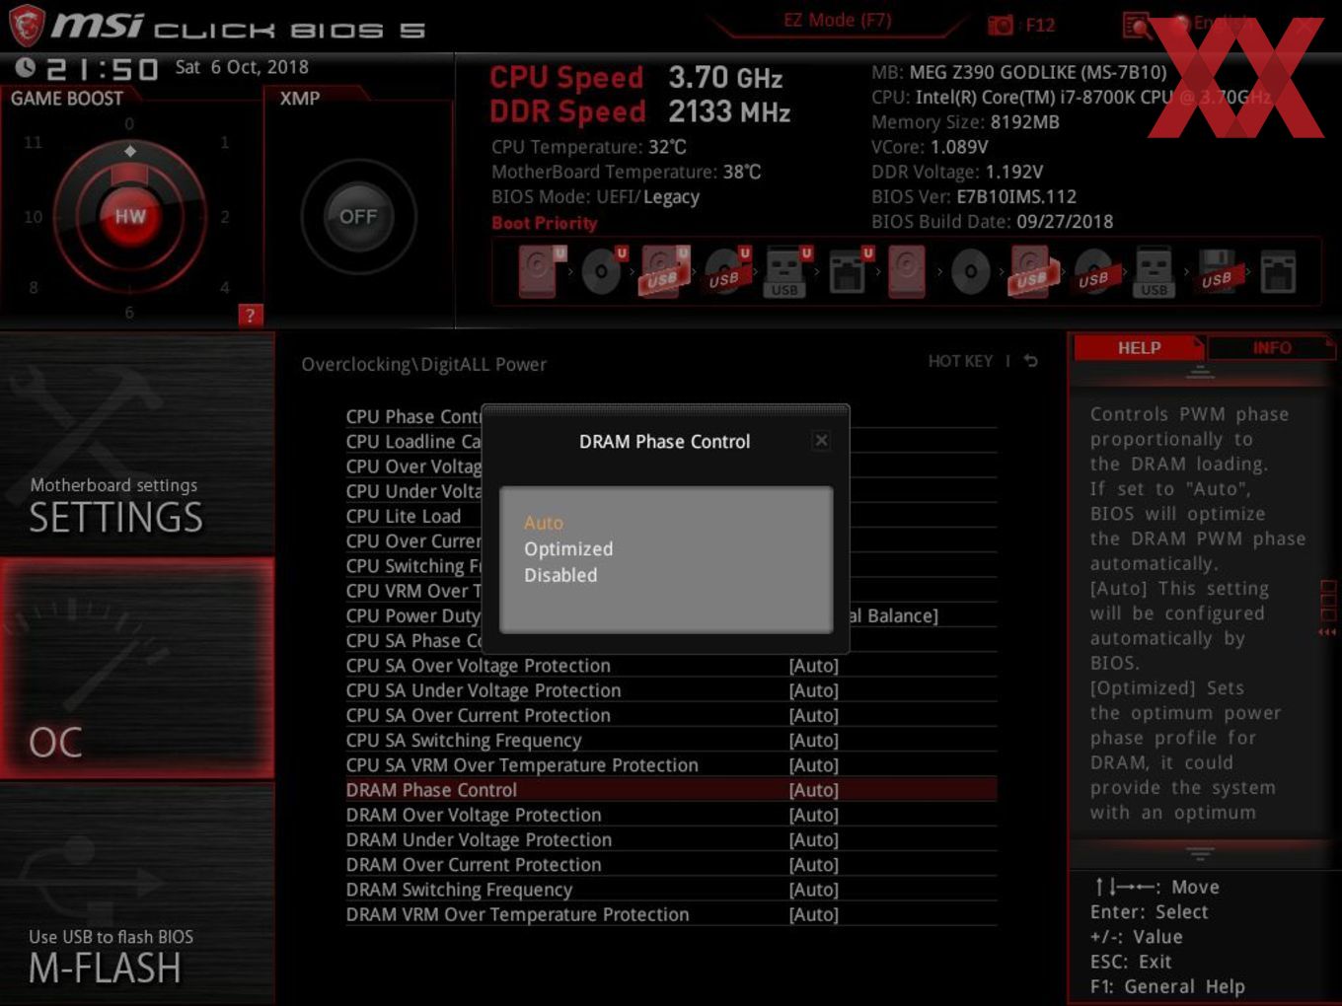Click the Boot Priority label
This screenshot has height=1006, width=1342.
pyautogui.click(x=545, y=223)
